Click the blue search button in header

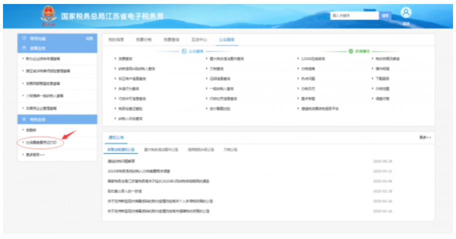click(x=385, y=15)
